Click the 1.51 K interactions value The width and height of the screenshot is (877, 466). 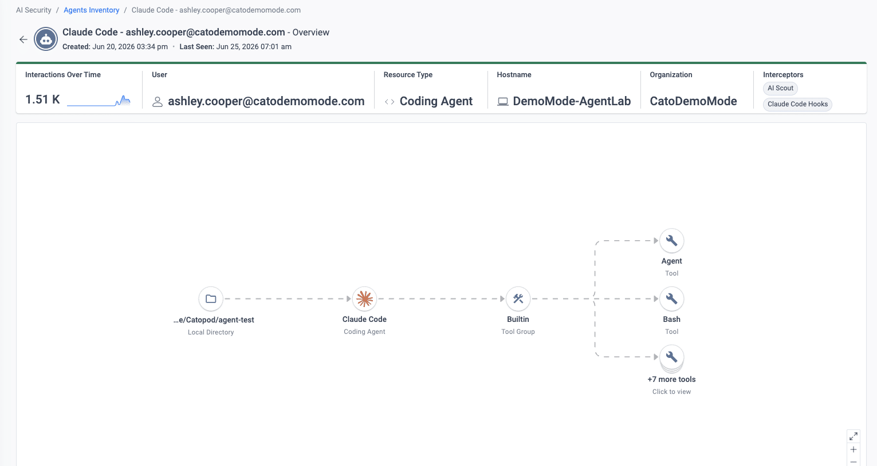(x=42, y=99)
